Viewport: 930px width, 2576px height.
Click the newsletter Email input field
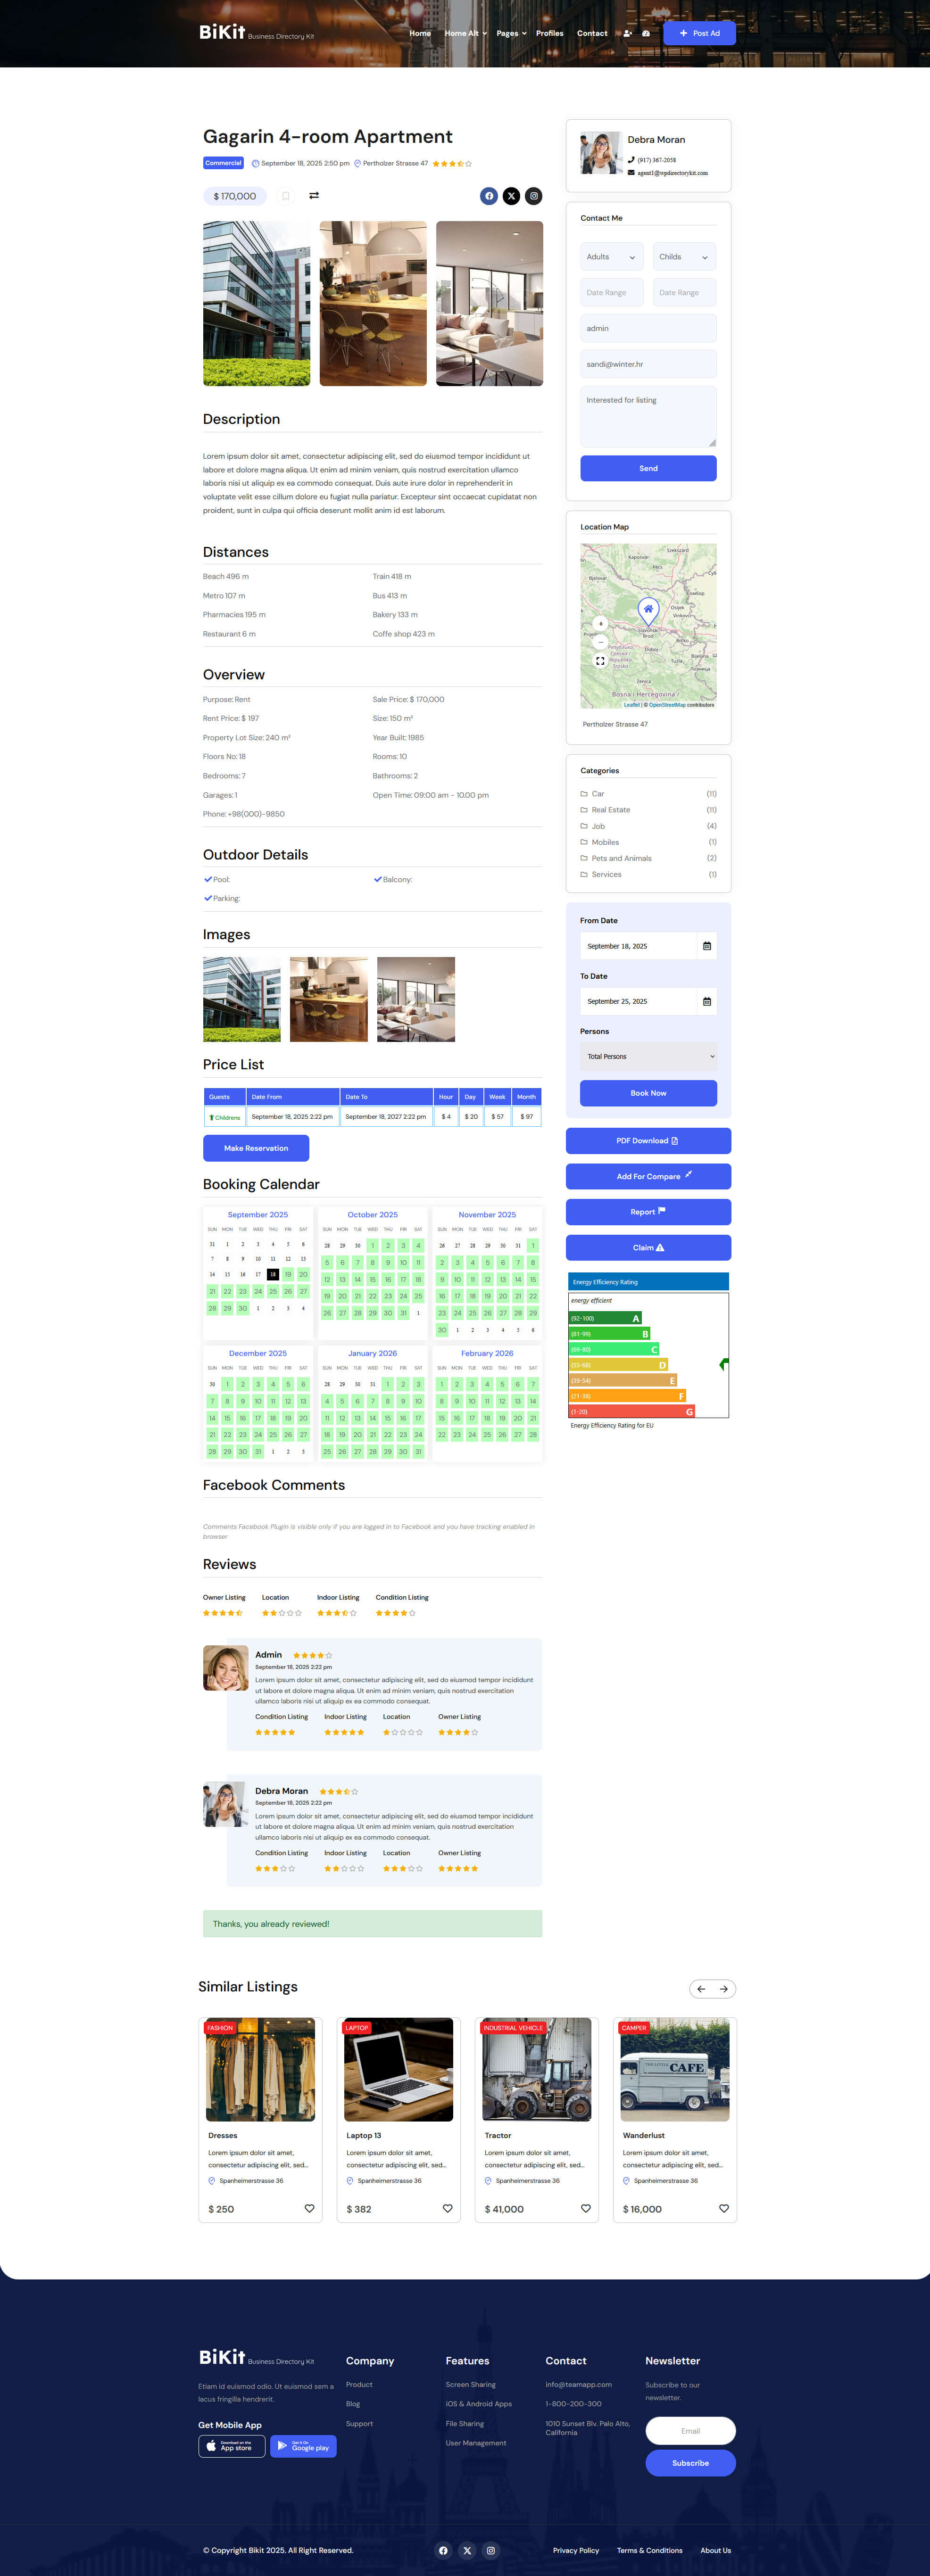click(690, 2431)
